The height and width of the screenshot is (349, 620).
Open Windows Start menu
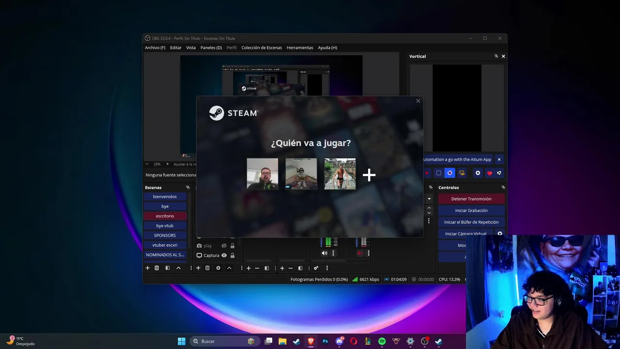[x=182, y=341]
